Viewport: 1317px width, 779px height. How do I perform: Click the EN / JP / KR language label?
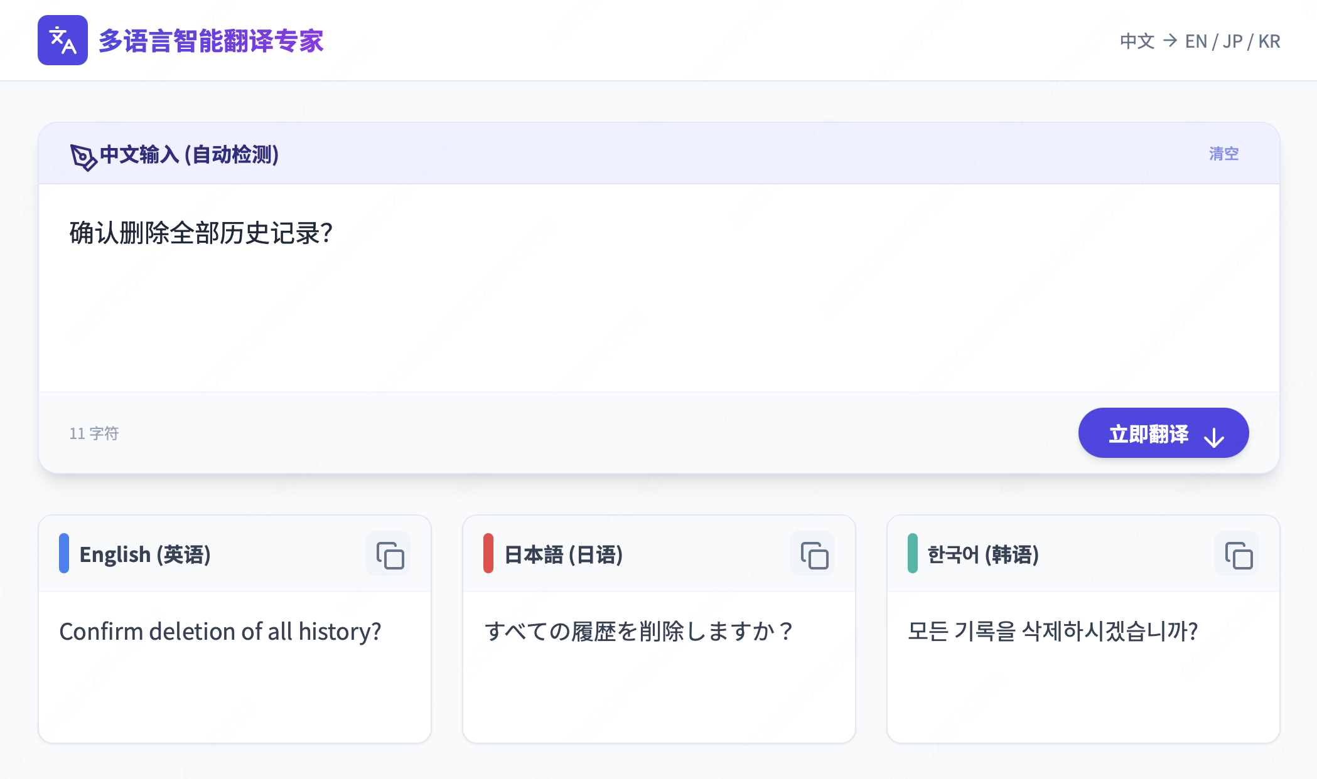coord(1232,41)
